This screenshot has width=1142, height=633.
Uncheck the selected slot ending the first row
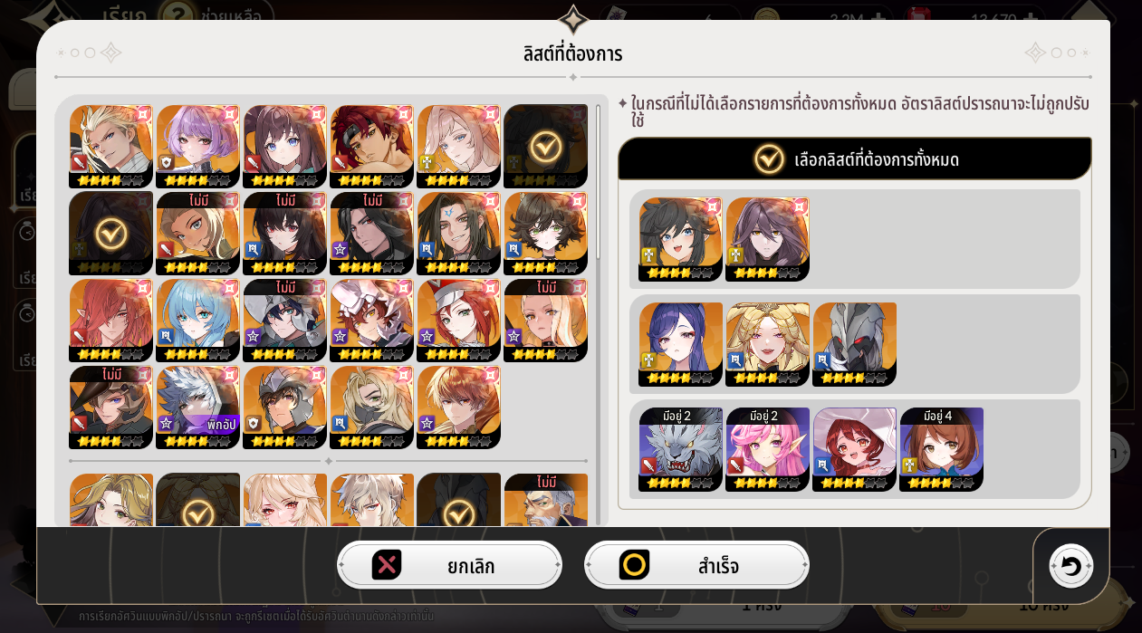[x=545, y=146]
